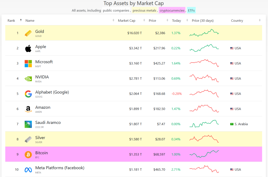Open the NVIDIA company link
This screenshot has height=177, width=268.
tap(42, 77)
